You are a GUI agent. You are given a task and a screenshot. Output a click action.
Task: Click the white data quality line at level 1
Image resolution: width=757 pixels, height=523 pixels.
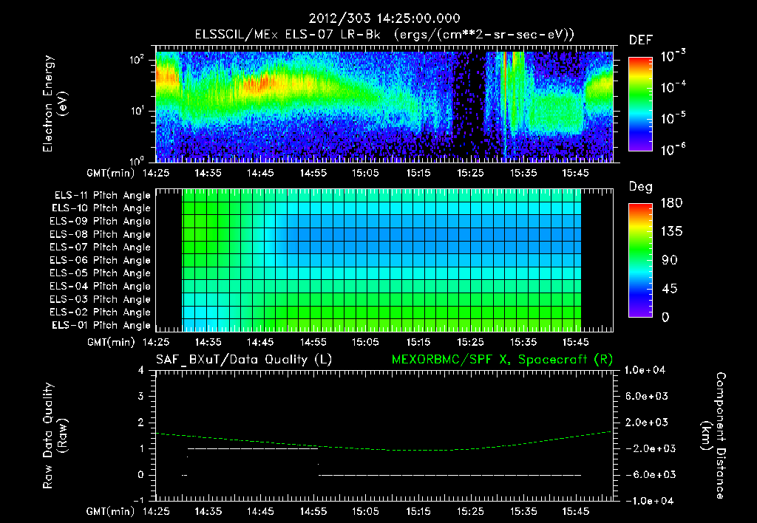coord(253,448)
